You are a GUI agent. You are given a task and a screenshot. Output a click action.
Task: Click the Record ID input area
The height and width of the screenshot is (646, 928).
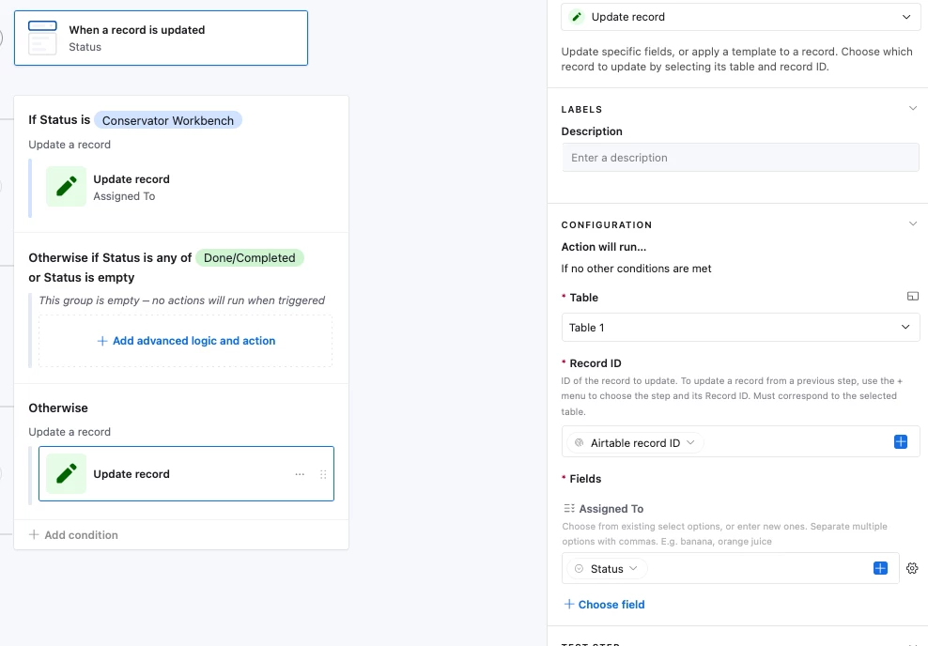click(x=740, y=441)
